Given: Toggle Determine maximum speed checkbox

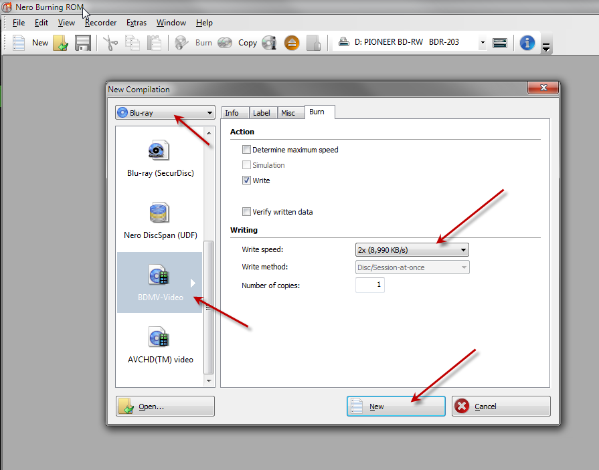Looking at the screenshot, I should click(246, 150).
